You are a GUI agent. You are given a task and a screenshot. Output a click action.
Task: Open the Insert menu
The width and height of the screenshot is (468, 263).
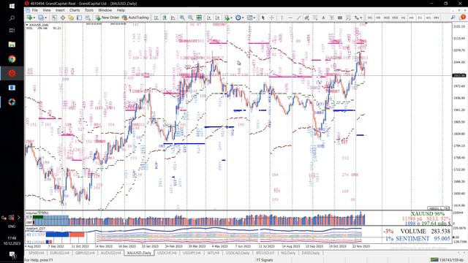click(x=60, y=10)
